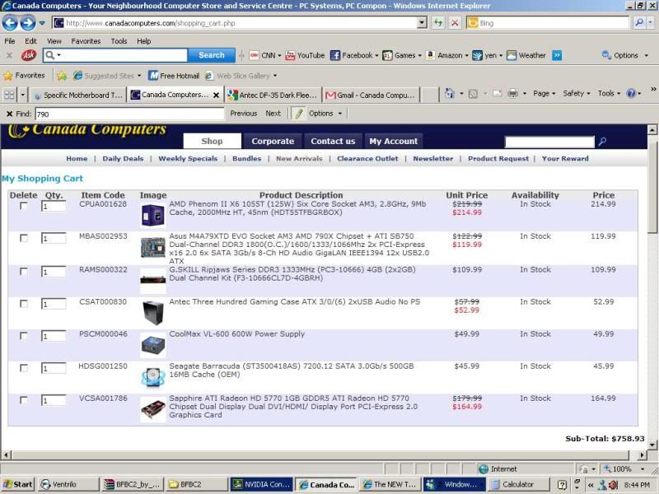This screenshot has width=659, height=494.
Task: Check Delete box for CoolMax VL-600
Action: point(24,336)
